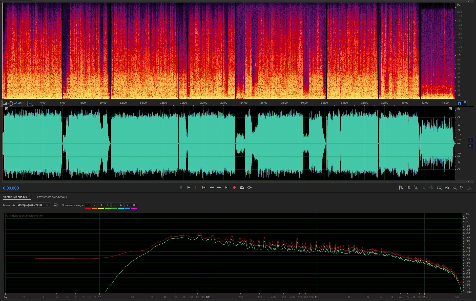Switch to Статистика Амплитуды tab

click(52, 197)
